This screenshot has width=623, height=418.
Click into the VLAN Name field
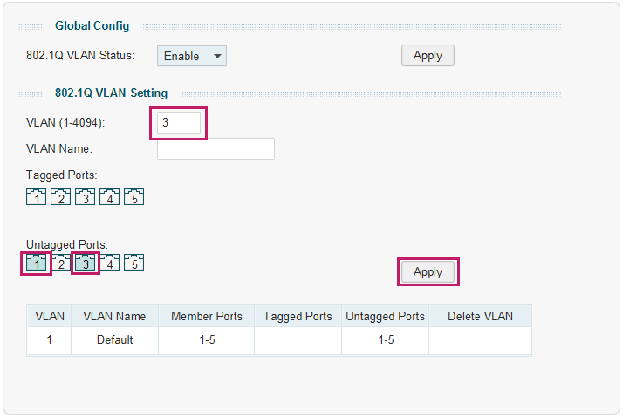[216, 148]
